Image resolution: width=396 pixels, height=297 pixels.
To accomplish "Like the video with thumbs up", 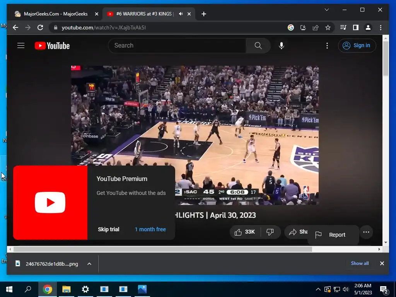I will [x=245, y=232].
